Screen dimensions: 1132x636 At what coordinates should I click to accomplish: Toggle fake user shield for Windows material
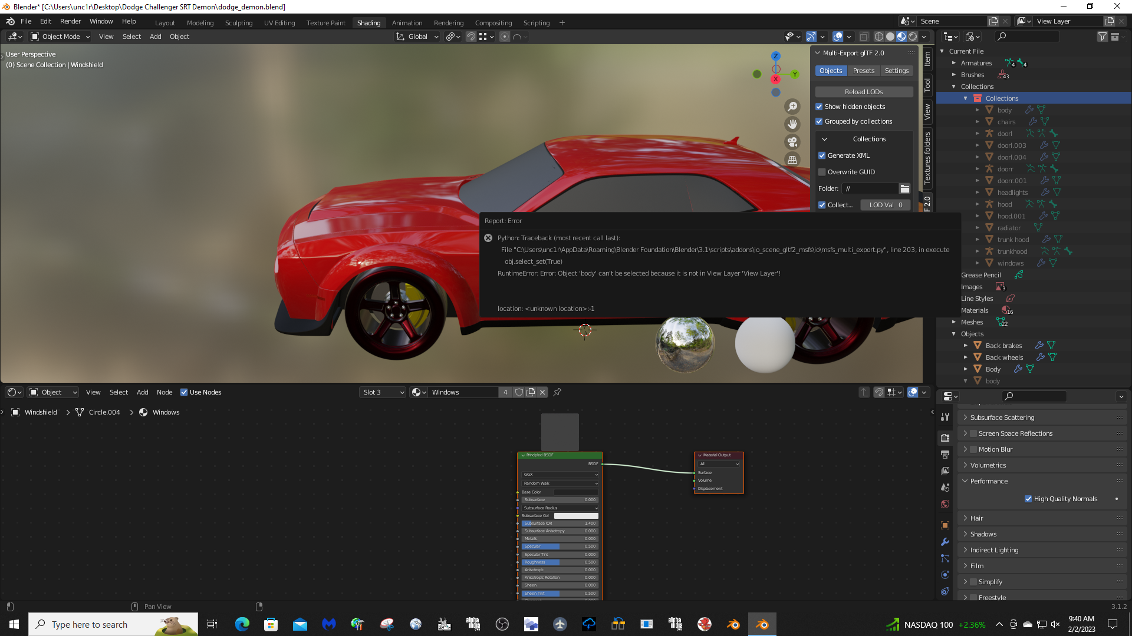519,392
